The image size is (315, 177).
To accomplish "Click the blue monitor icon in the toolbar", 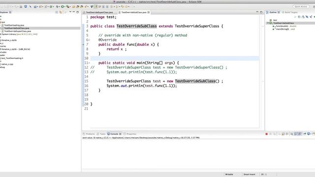I will tap(26, 6).
